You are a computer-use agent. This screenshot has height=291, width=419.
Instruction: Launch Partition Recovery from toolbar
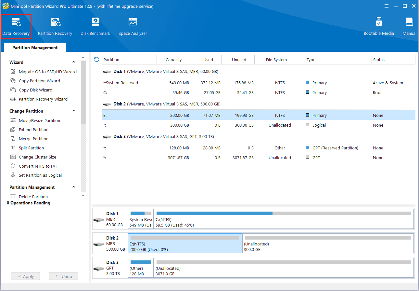click(x=55, y=26)
